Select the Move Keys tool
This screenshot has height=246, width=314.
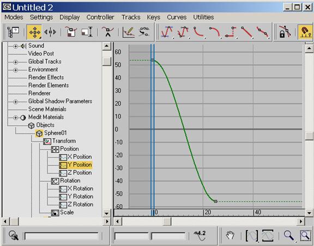[x=34, y=32]
